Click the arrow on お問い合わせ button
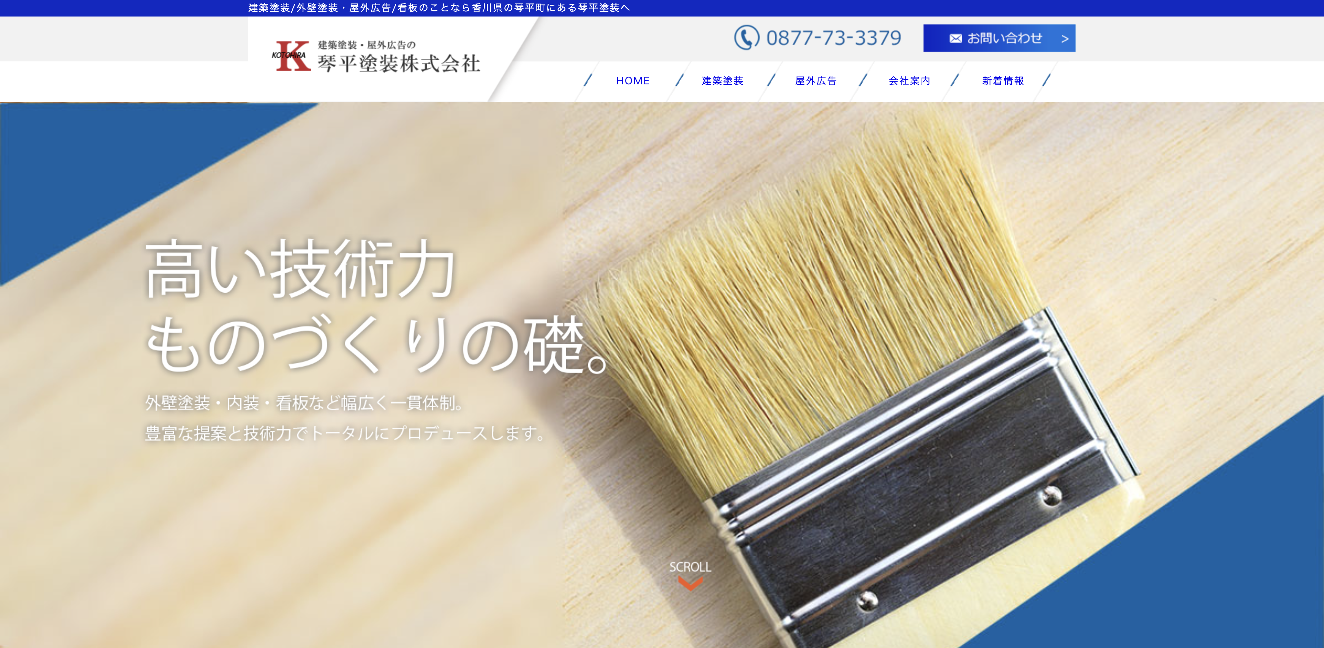 1065,39
